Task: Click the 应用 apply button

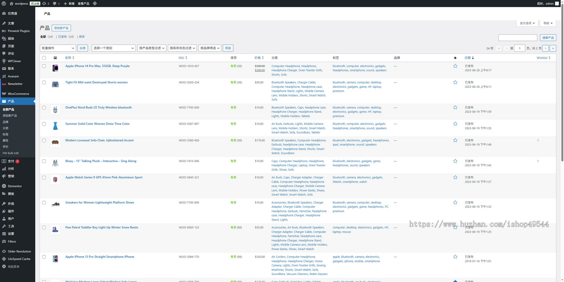Action: tap(83, 48)
